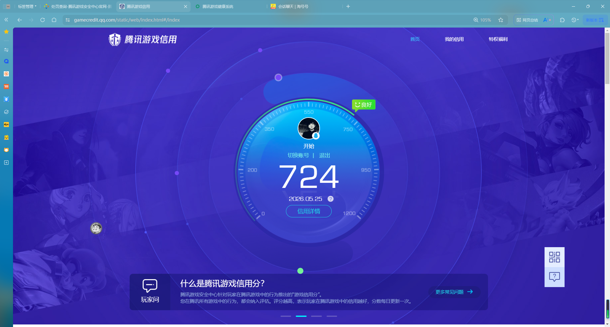The image size is (610, 327).
Task: Click the 信用详情 button
Action: tap(309, 211)
